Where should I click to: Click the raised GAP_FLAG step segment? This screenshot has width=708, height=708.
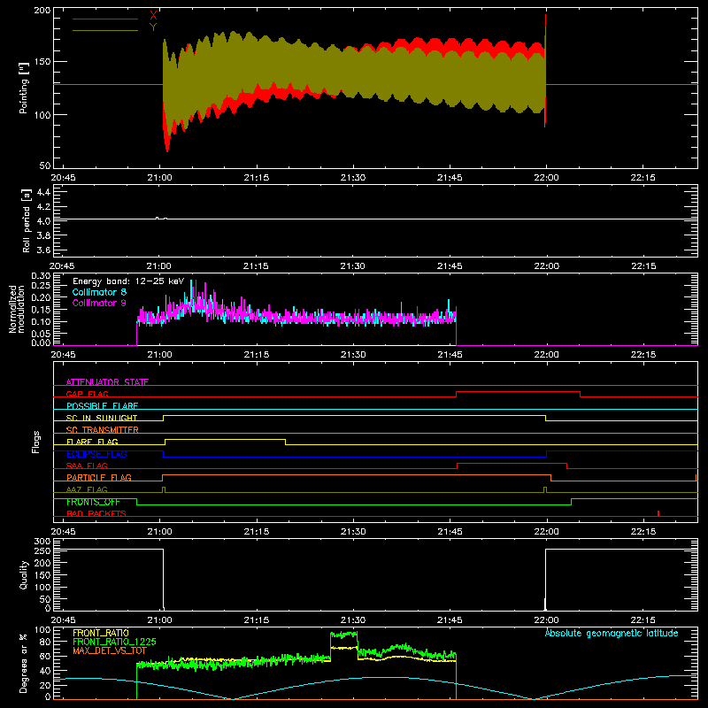[518, 391]
